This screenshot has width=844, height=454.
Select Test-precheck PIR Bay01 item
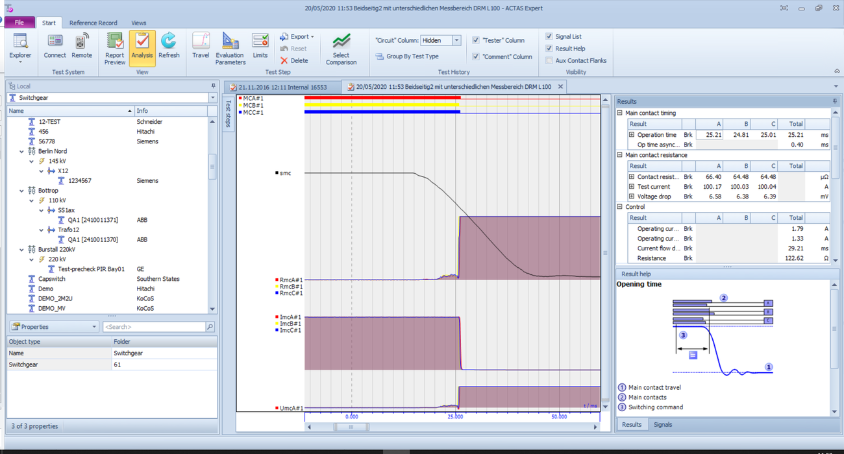click(x=91, y=269)
